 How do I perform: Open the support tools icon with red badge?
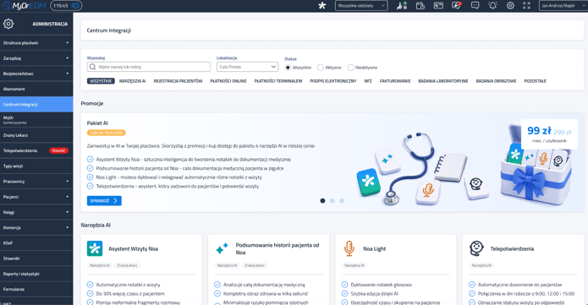(456, 6)
